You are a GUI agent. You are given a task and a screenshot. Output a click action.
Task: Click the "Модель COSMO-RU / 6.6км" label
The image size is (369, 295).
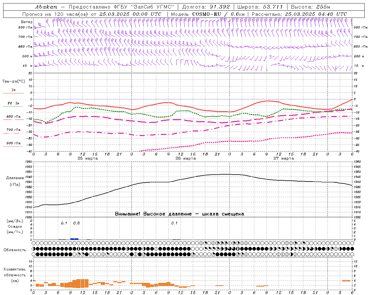[x=208, y=14]
